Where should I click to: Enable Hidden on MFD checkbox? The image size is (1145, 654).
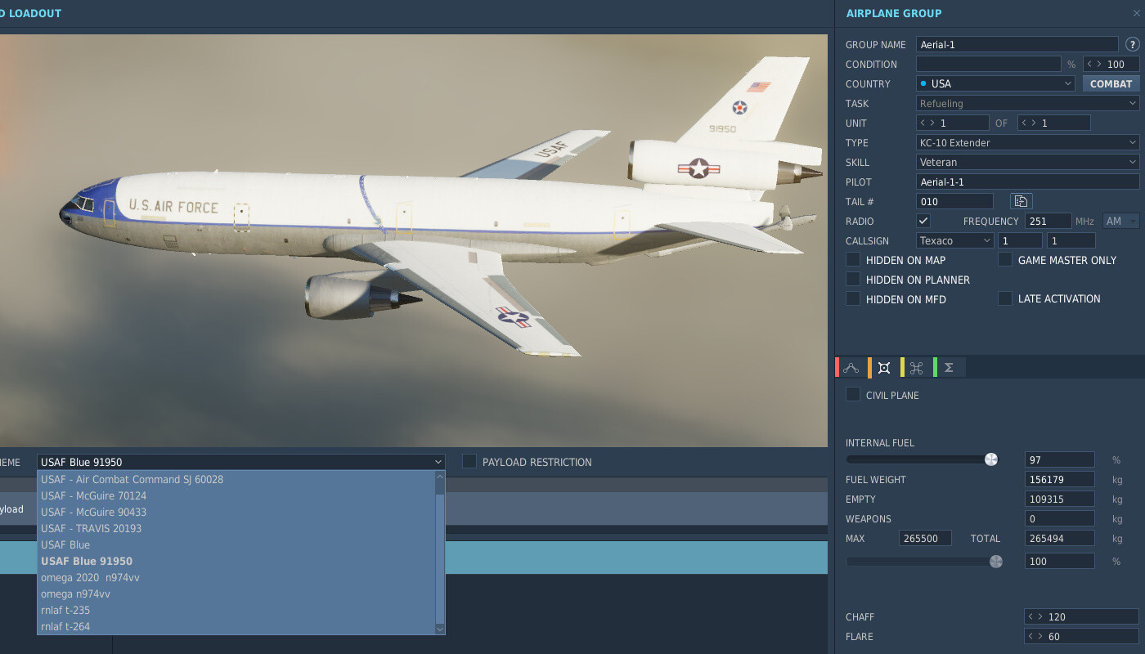click(x=853, y=299)
